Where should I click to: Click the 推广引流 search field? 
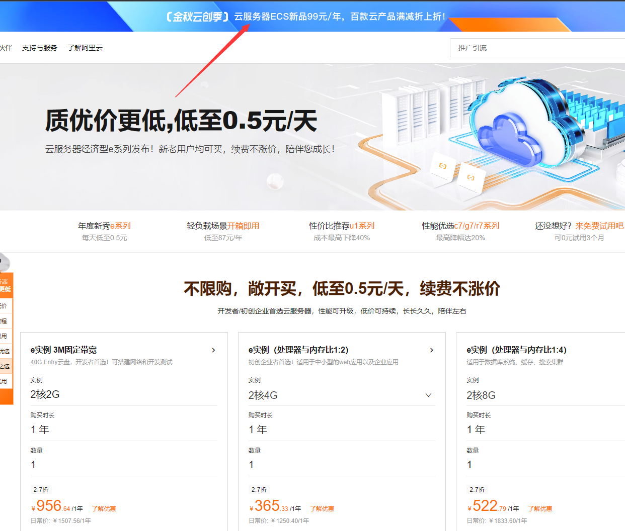pyautogui.click(x=537, y=48)
